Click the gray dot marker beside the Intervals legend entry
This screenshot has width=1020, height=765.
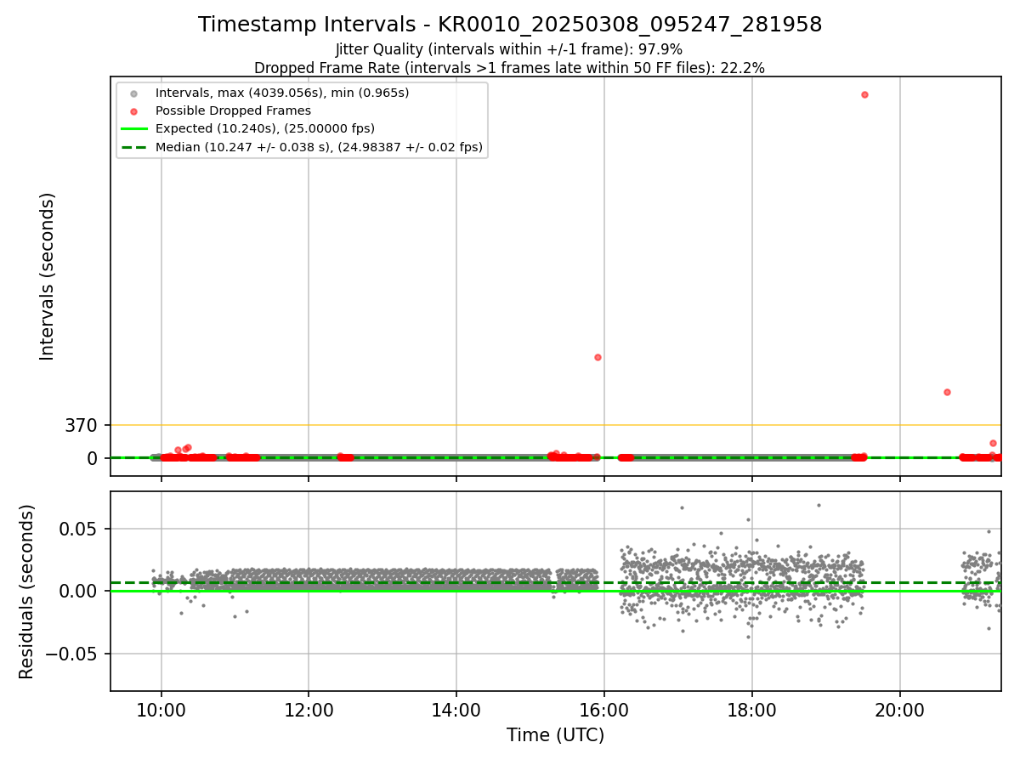pyautogui.click(x=133, y=93)
